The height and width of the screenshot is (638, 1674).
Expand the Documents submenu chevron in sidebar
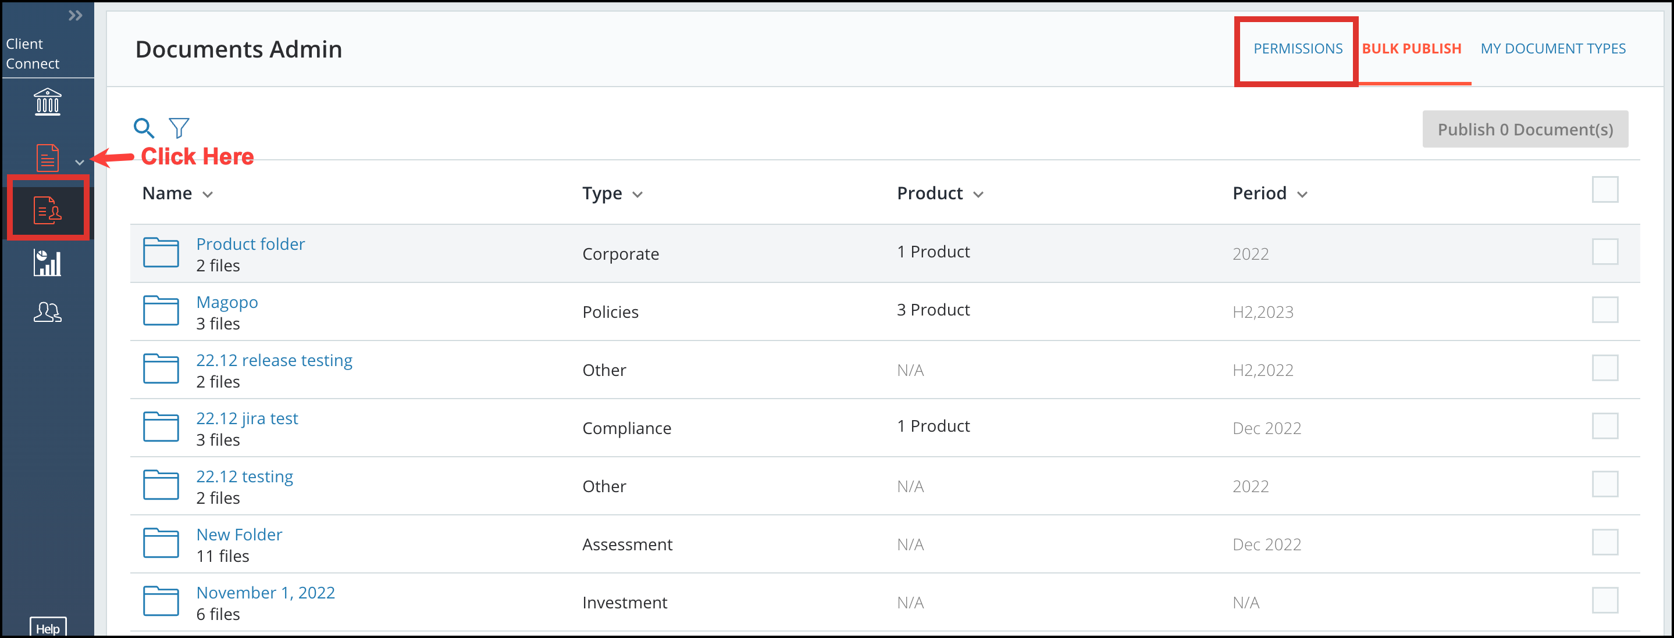[x=79, y=163]
